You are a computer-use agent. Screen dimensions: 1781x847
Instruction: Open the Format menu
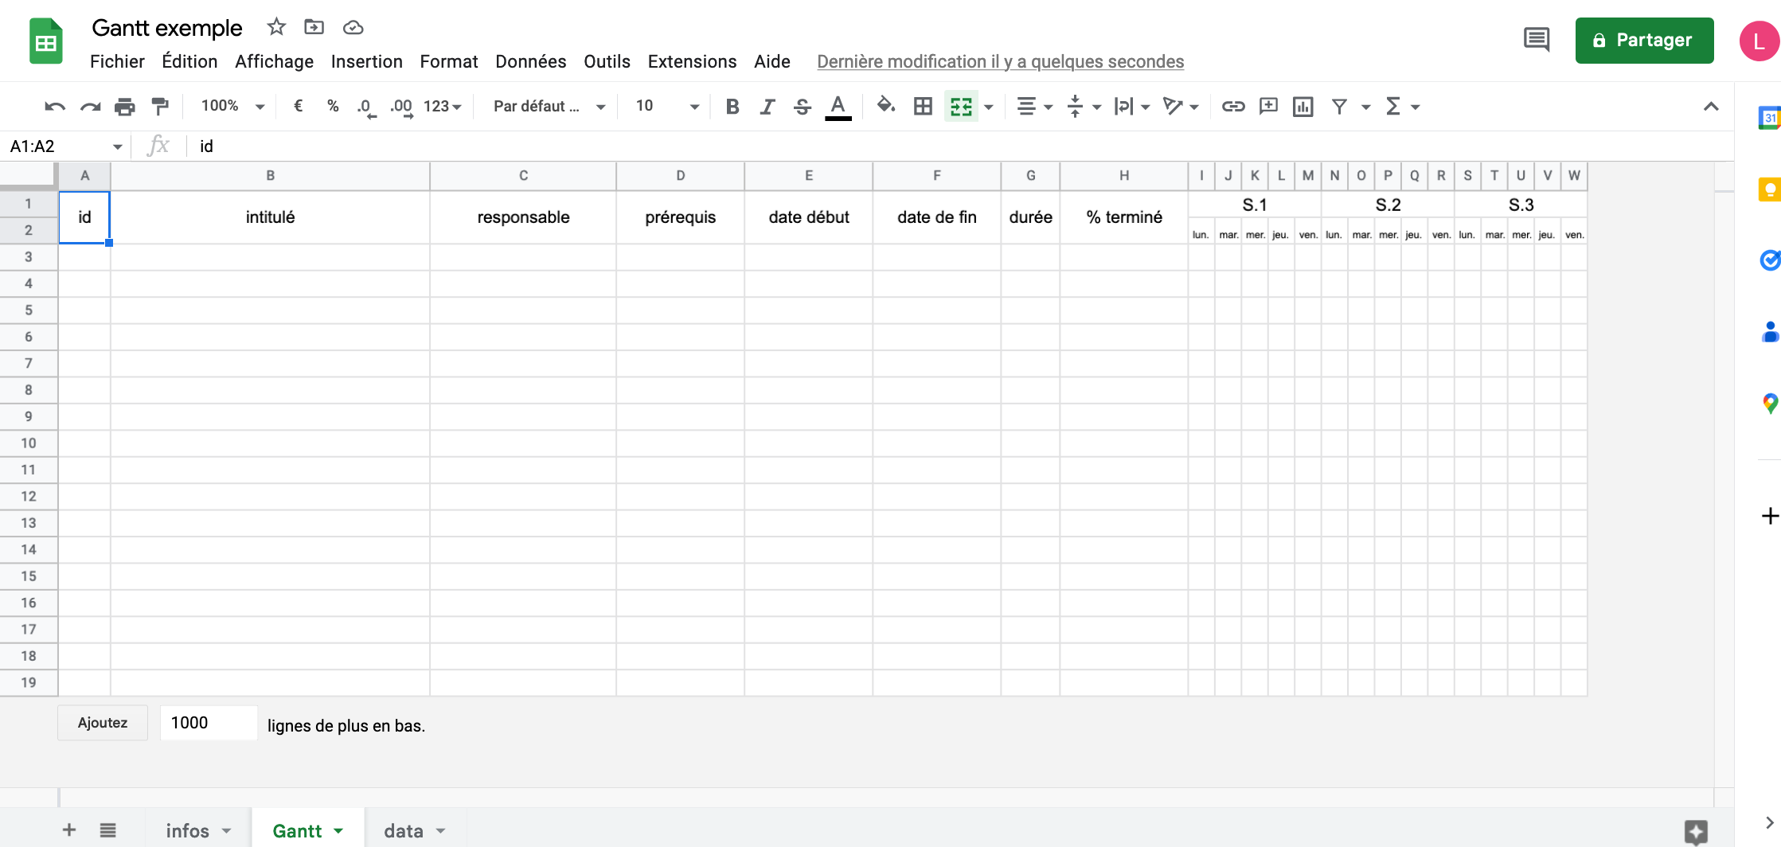click(x=449, y=61)
